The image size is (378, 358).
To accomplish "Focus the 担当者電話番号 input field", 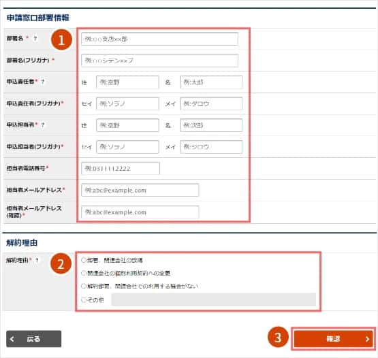I will pyautogui.click(x=121, y=168).
